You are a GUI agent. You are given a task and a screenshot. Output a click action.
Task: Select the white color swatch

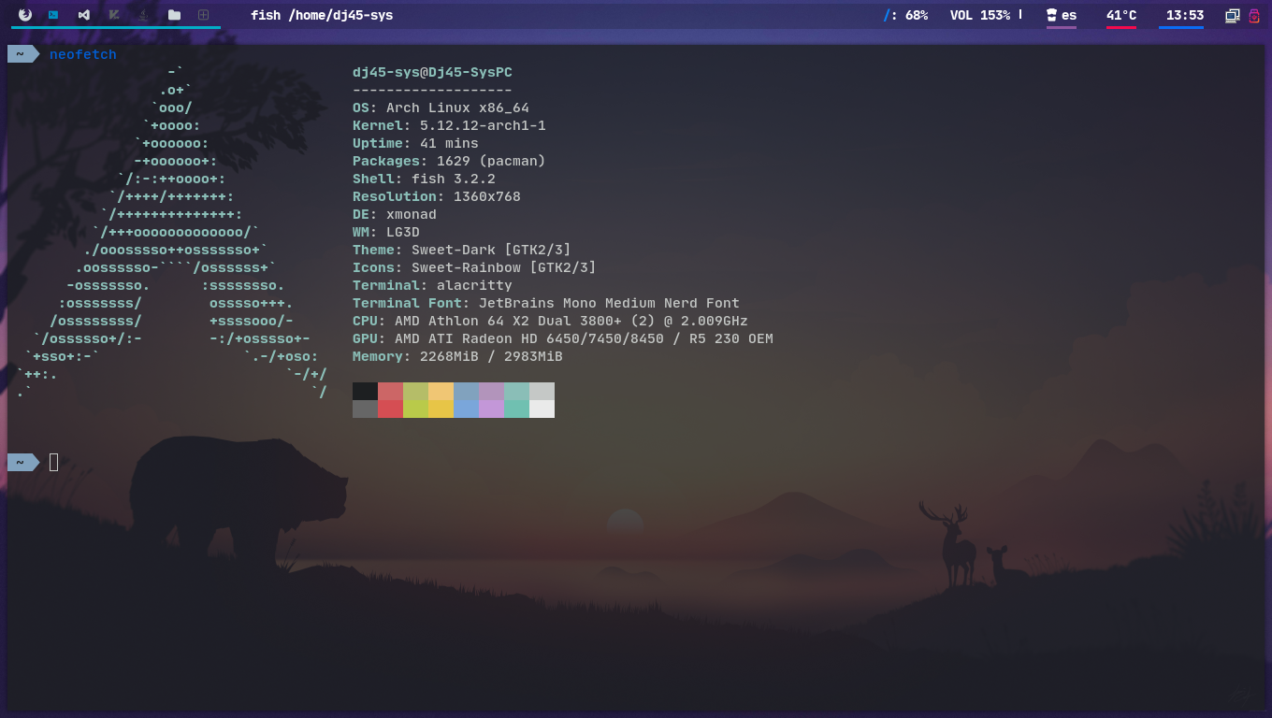coord(542,409)
